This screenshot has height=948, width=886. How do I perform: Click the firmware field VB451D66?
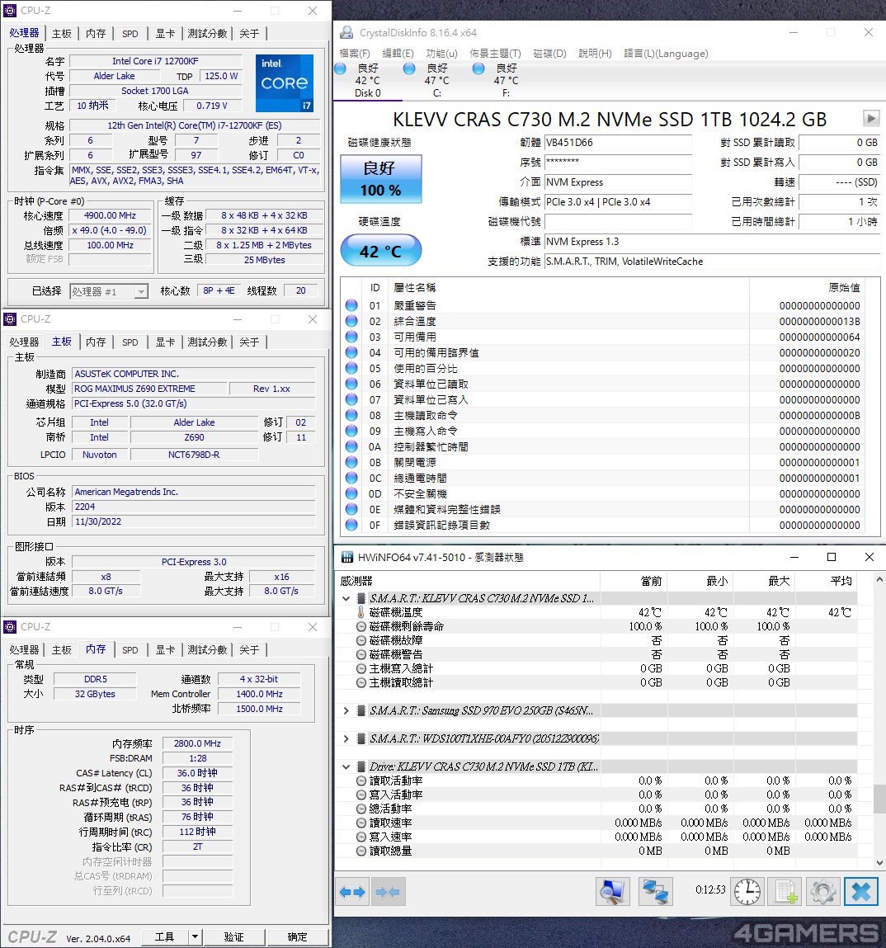click(618, 143)
